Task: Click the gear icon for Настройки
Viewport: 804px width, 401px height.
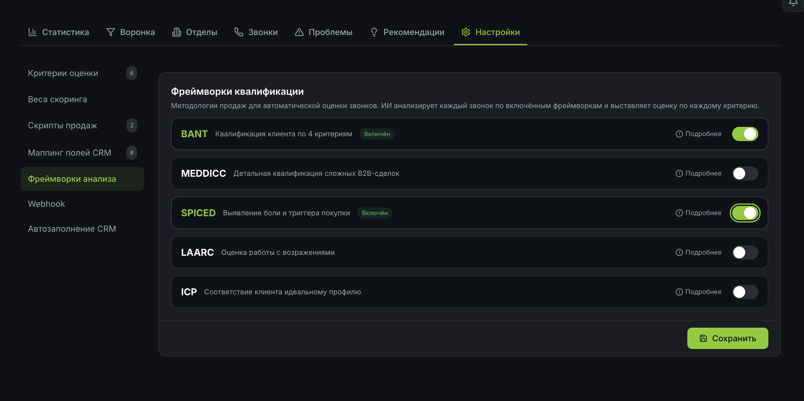Action: click(x=466, y=32)
